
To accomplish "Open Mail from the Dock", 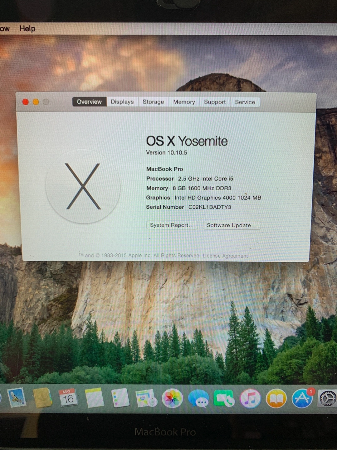I will [x=17, y=397].
